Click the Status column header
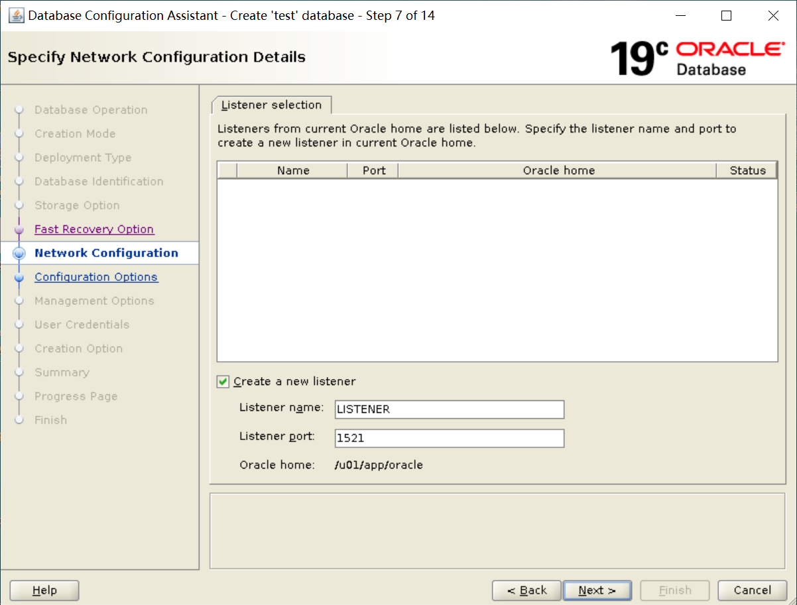Viewport: 797px width, 605px height. pos(747,170)
